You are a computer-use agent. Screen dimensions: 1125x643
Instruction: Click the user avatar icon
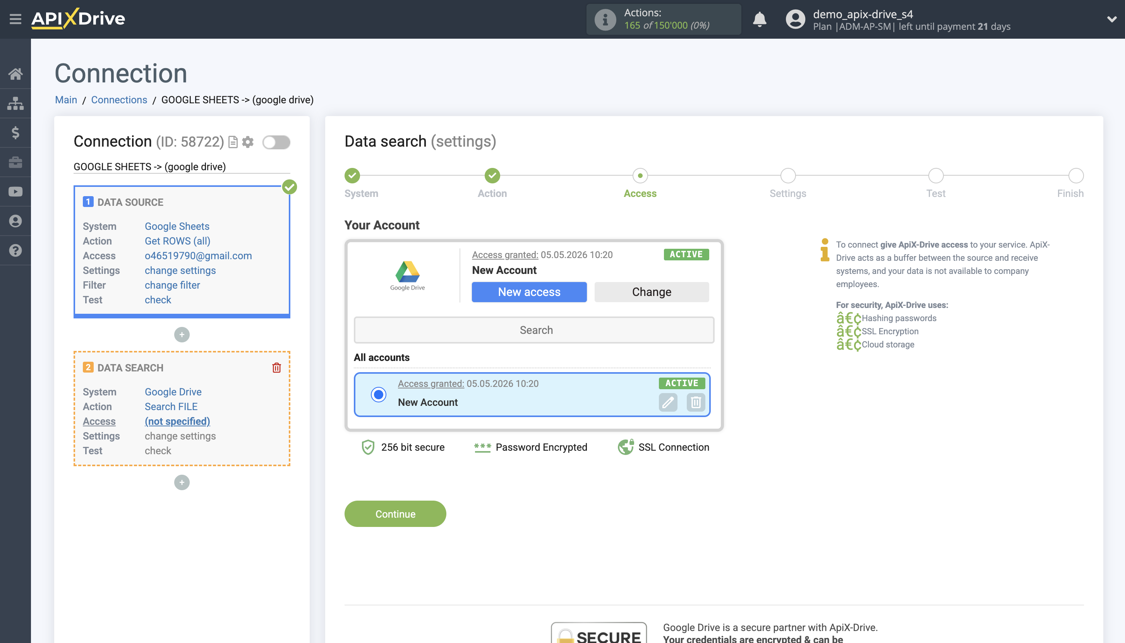(x=796, y=19)
